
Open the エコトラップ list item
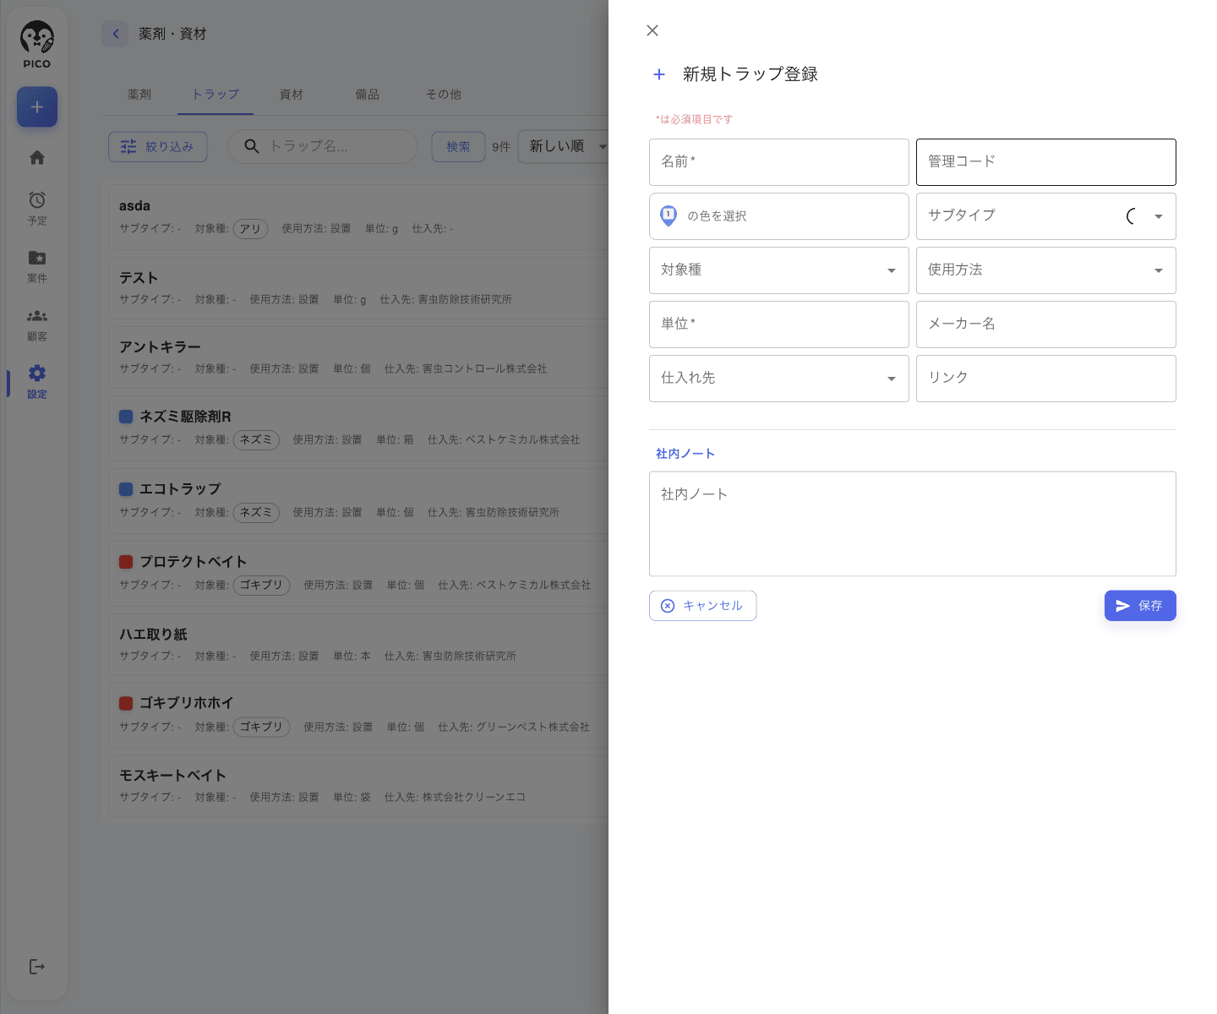click(359, 500)
